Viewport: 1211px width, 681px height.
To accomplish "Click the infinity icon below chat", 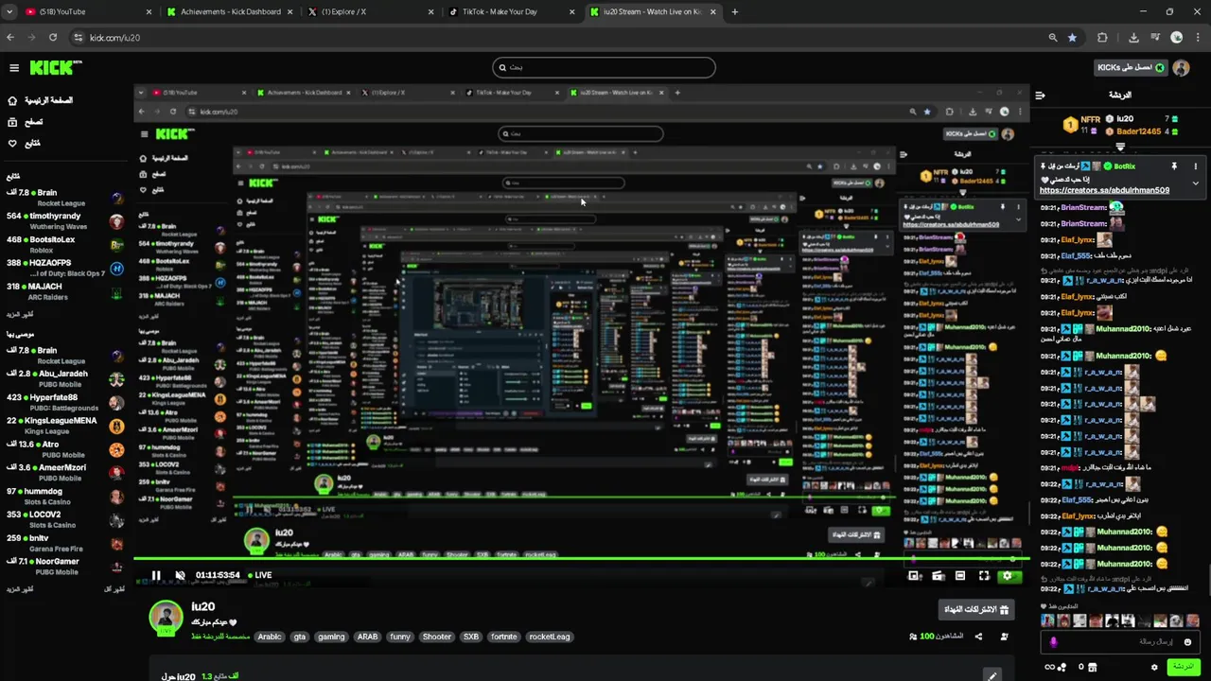I will click(x=1048, y=667).
